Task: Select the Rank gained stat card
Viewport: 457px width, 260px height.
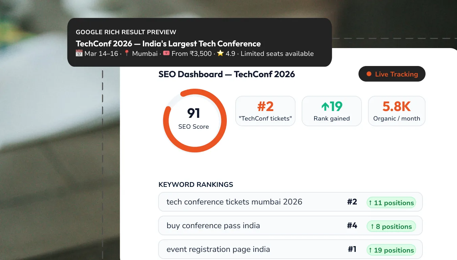Action: coord(332,111)
